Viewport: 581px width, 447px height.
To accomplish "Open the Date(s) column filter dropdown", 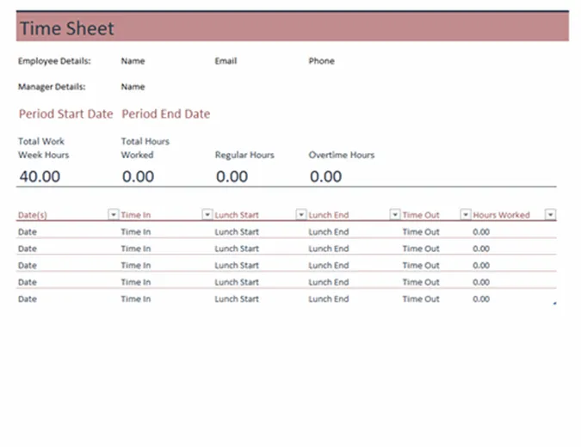I will point(114,214).
